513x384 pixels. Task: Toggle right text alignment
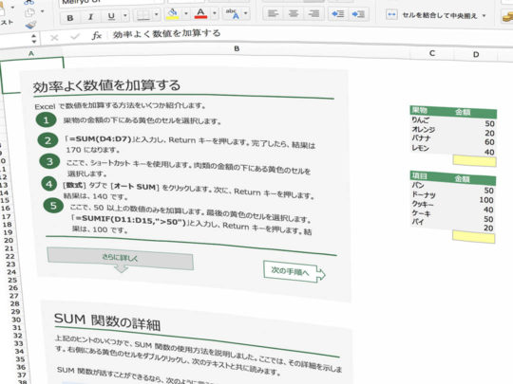313,13
